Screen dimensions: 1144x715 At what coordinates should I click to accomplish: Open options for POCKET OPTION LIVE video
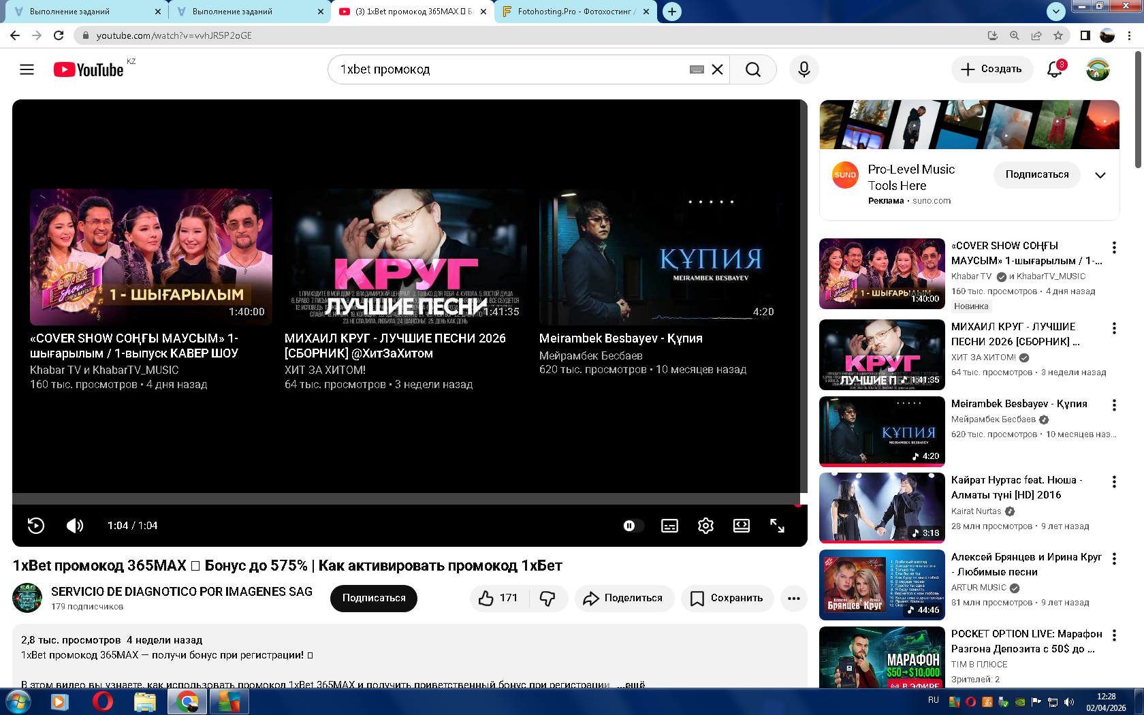[1114, 635]
